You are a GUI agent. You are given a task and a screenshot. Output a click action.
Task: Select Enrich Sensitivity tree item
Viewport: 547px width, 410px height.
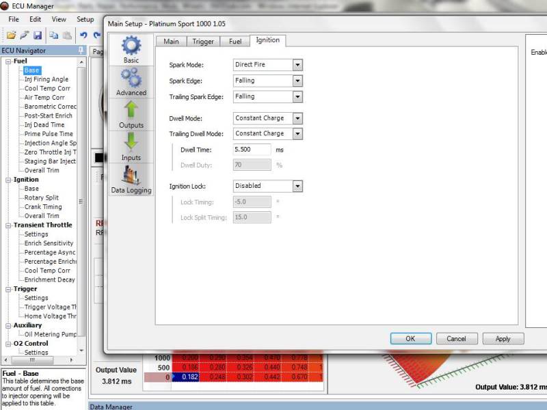coord(49,243)
